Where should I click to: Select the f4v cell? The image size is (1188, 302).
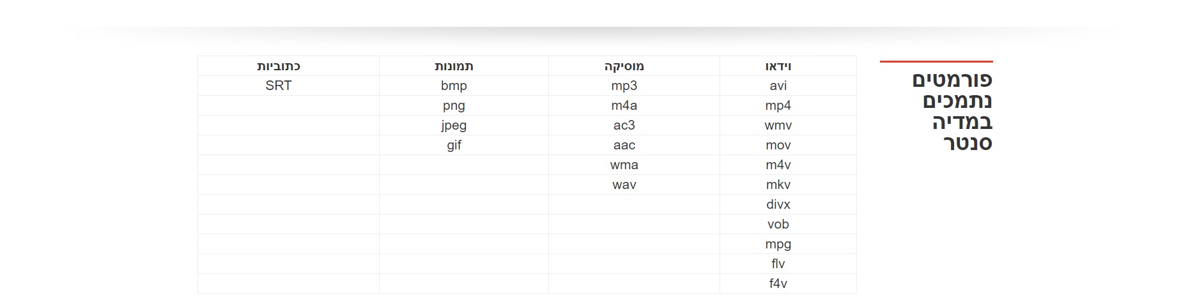pos(778,283)
